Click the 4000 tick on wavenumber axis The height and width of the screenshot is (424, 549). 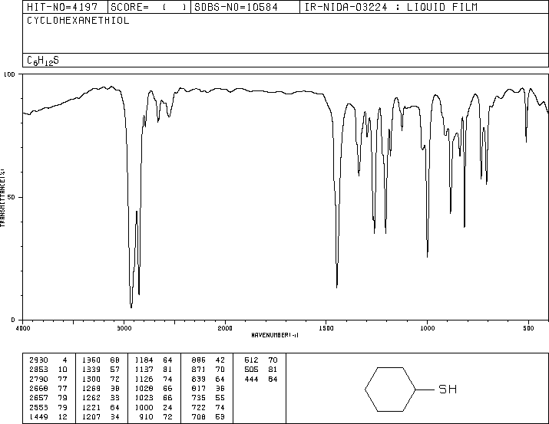coord(23,327)
